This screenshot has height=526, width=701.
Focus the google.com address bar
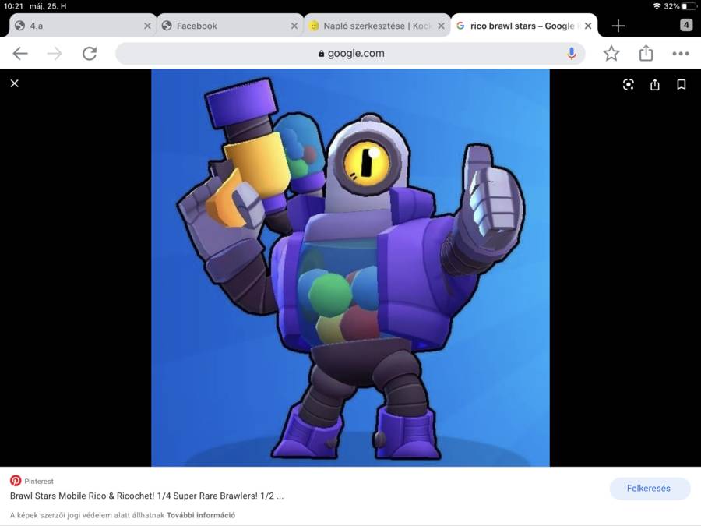[x=350, y=54]
